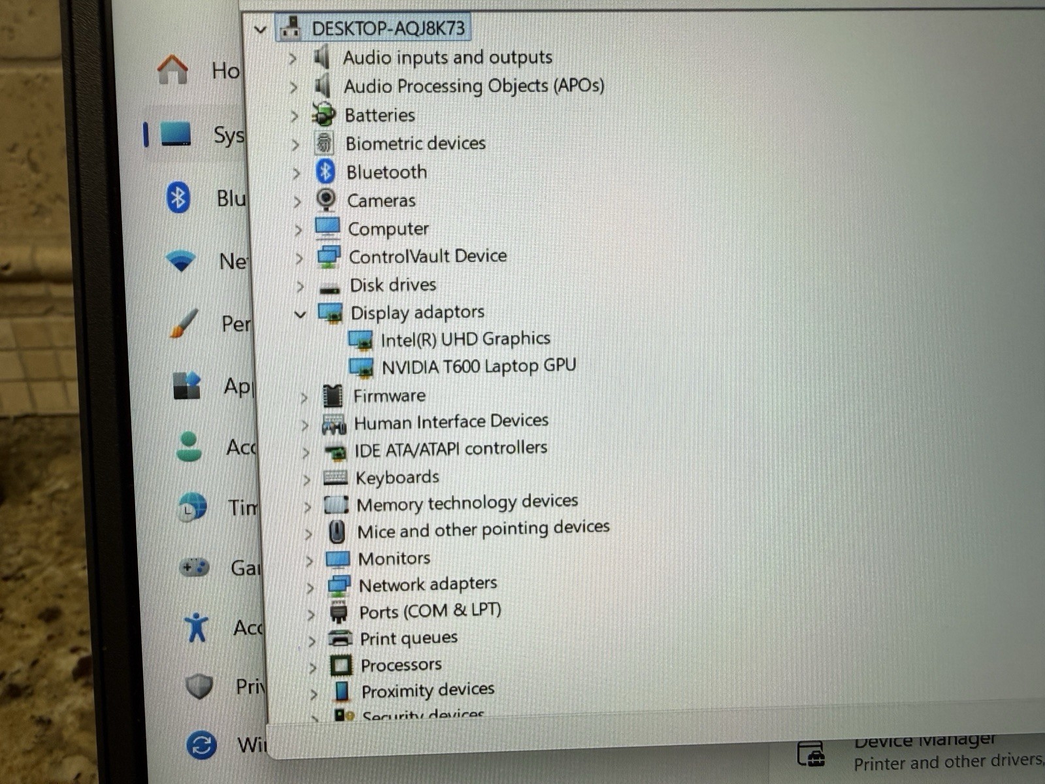
Task: Select the Biometric devices label
Action: pos(415,143)
